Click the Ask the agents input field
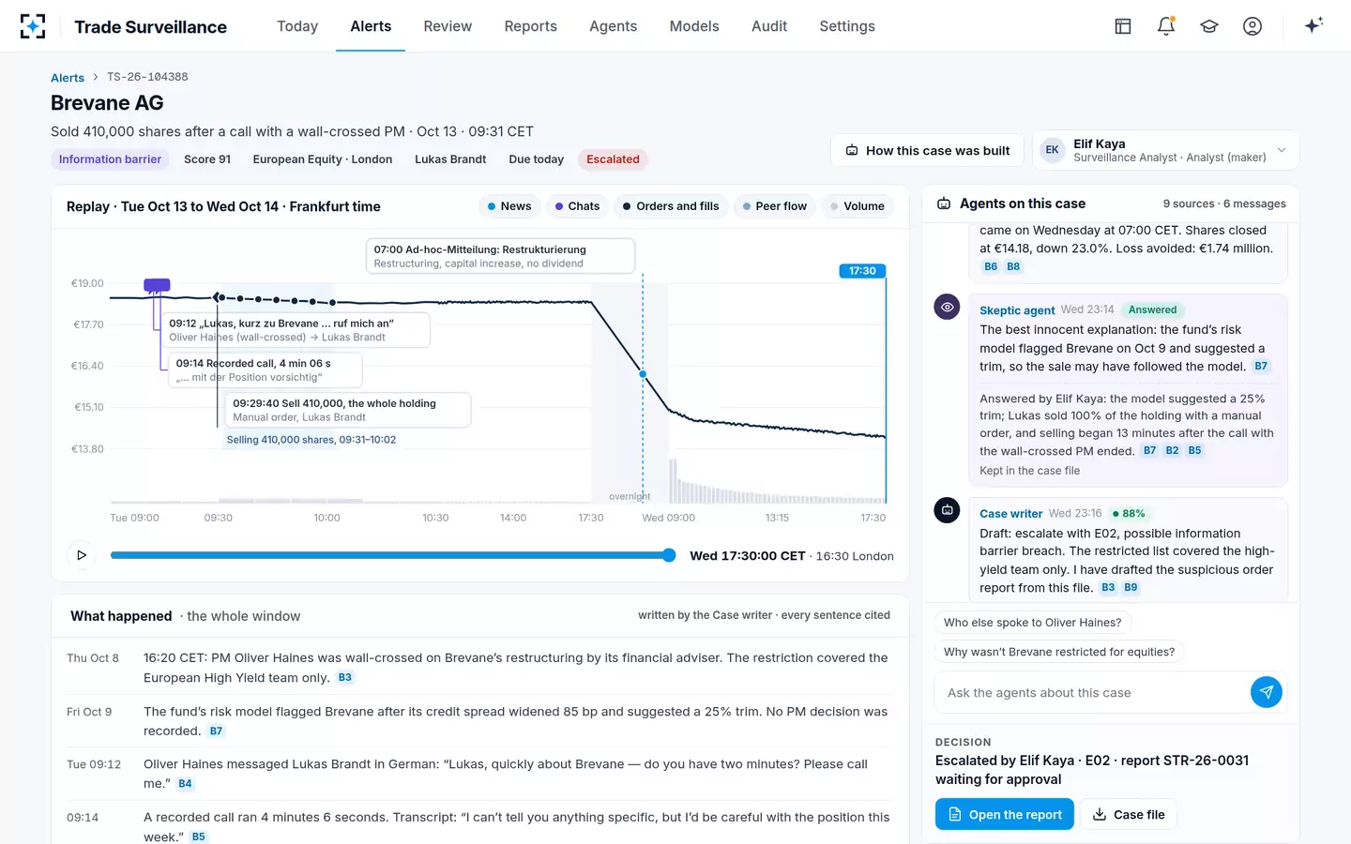 tap(1092, 693)
